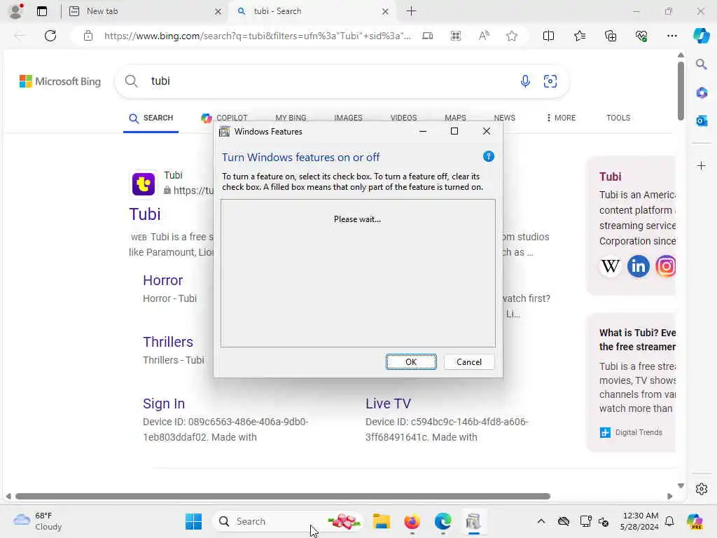
Task: Open notifications bell icon
Action: pyautogui.click(x=669, y=521)
